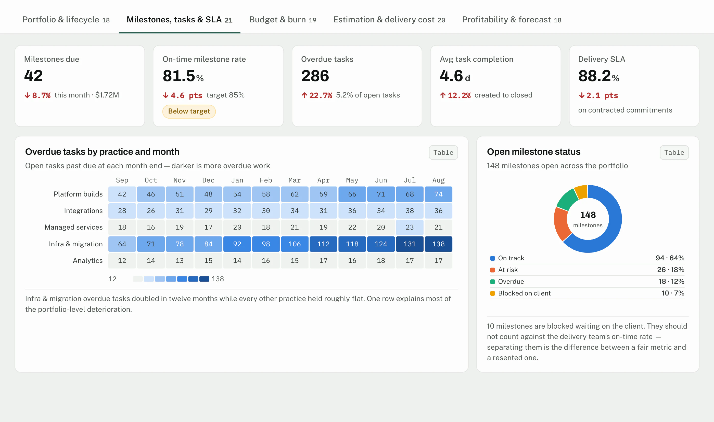Click the Infra & migration row label

tap(76, 244)
